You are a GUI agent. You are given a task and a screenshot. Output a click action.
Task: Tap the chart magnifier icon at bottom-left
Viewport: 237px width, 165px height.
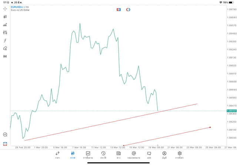point(5,135)
